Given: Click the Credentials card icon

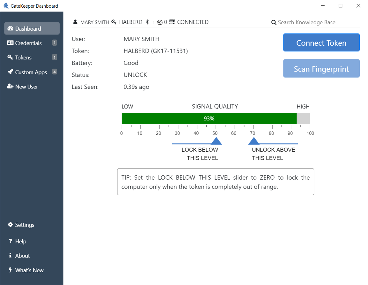Looking at the screenshot, I should tap(10, 43).
